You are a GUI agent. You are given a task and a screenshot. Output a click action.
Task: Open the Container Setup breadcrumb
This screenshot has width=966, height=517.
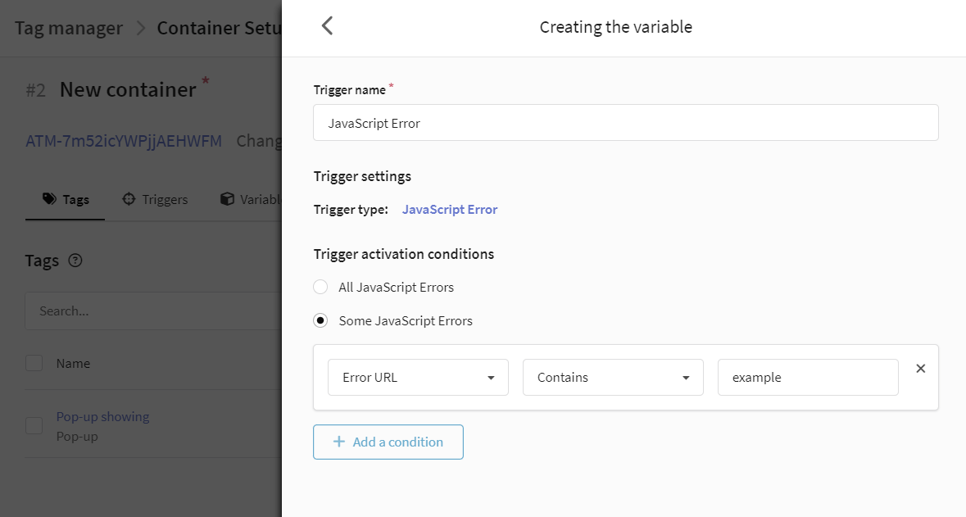coord(220,29)
